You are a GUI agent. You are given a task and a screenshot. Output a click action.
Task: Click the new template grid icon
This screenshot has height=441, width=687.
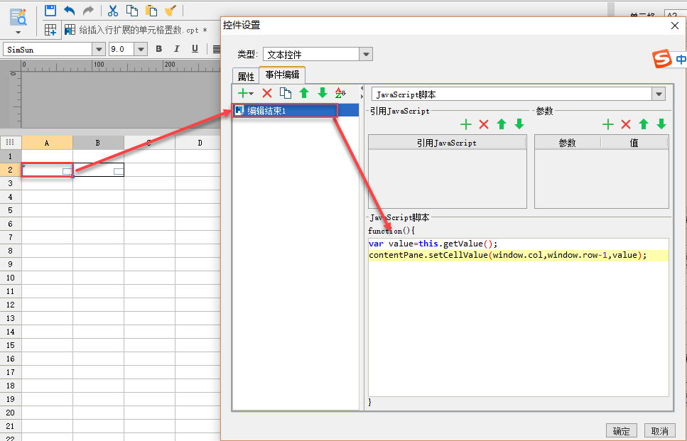tap(50, 29)
